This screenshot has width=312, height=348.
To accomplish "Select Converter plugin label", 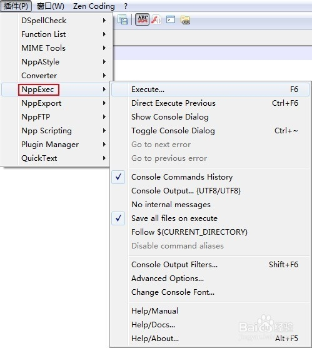I will coord(39,76).
